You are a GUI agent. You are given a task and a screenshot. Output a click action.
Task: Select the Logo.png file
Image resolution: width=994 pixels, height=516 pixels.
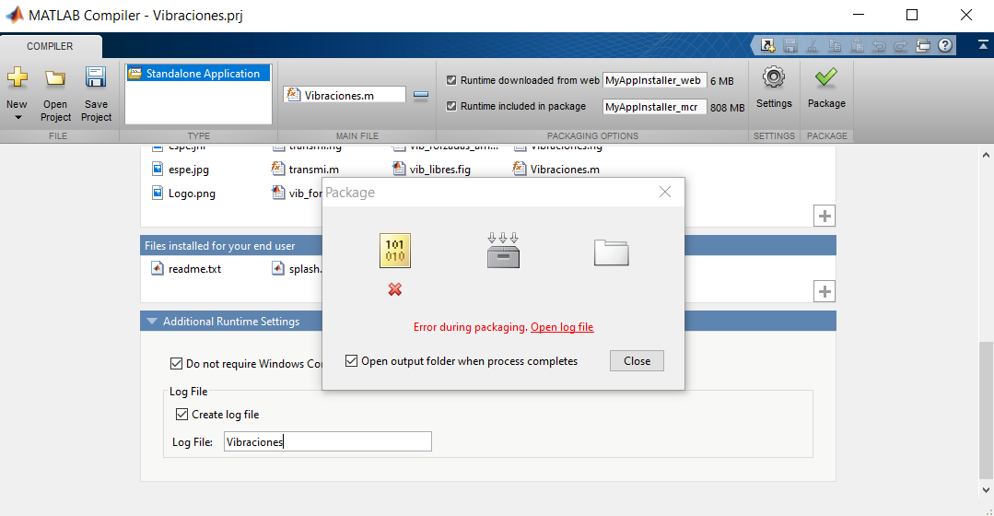pos(184,193)
